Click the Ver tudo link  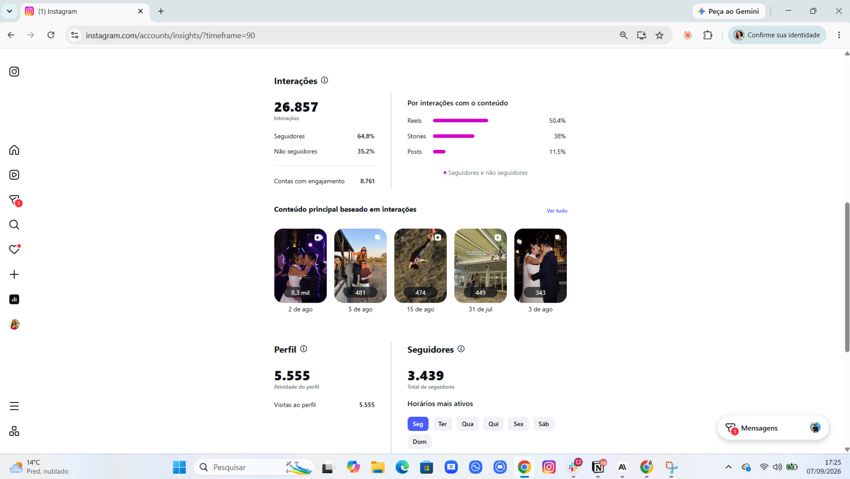point(557,211)
